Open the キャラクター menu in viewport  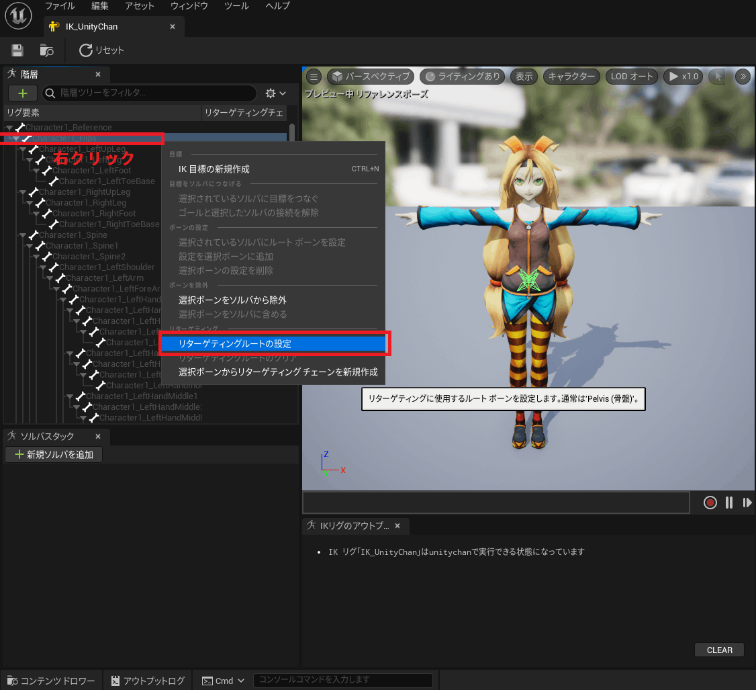pyautogui.click(x=571, y=76)
